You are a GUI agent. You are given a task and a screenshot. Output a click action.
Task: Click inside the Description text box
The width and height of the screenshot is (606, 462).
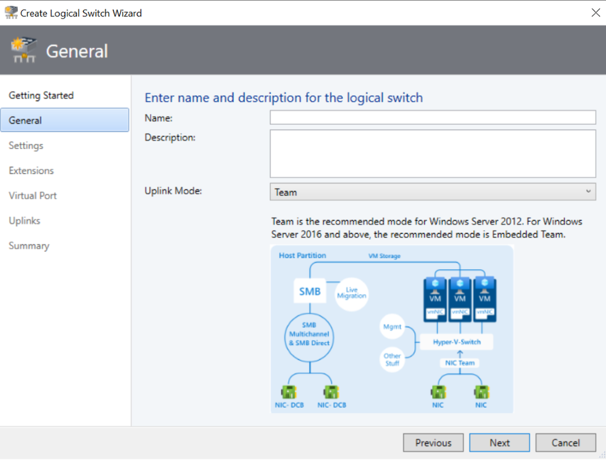(433, 154)
